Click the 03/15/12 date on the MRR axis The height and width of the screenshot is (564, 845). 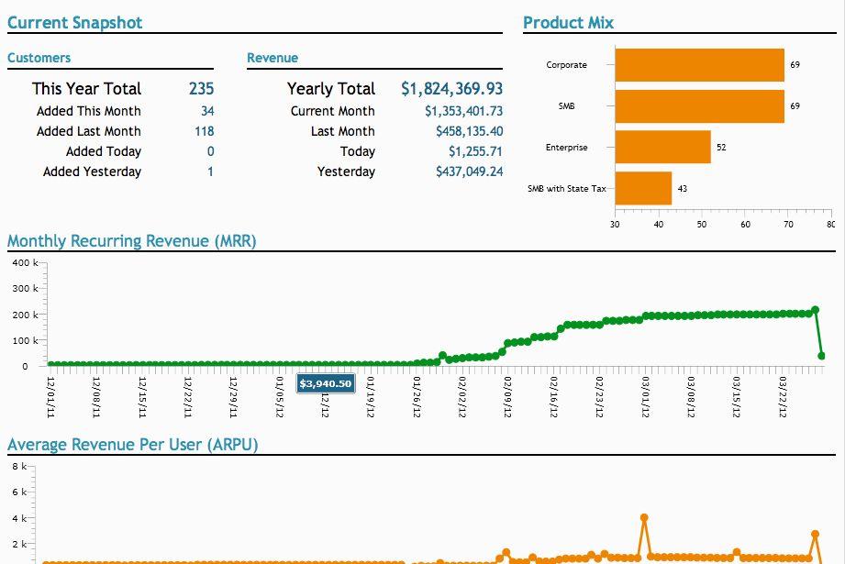(737, 397)
